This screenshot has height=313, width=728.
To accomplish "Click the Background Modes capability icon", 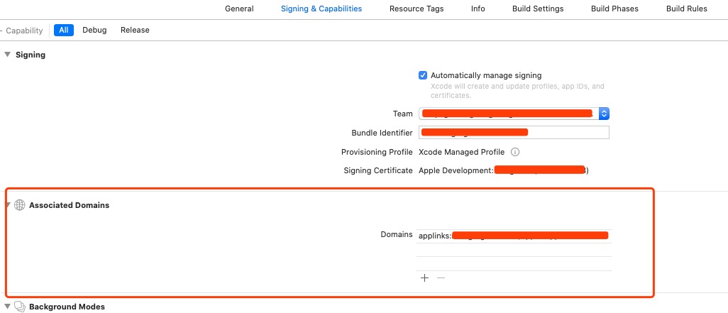I will point(19,307).
